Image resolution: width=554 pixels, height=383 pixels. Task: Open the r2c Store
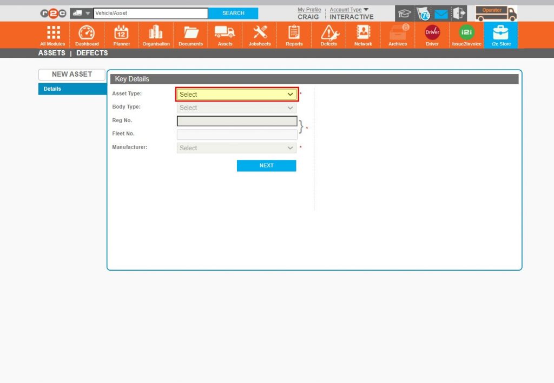[500, 34]
